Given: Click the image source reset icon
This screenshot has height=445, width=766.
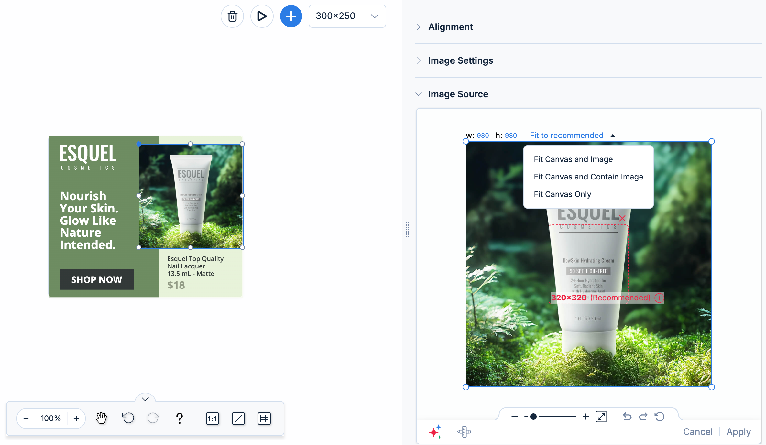Looking at the screenshot, I should point(659,417).
